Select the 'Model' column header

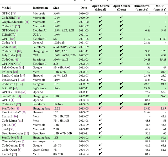[6, 8]
